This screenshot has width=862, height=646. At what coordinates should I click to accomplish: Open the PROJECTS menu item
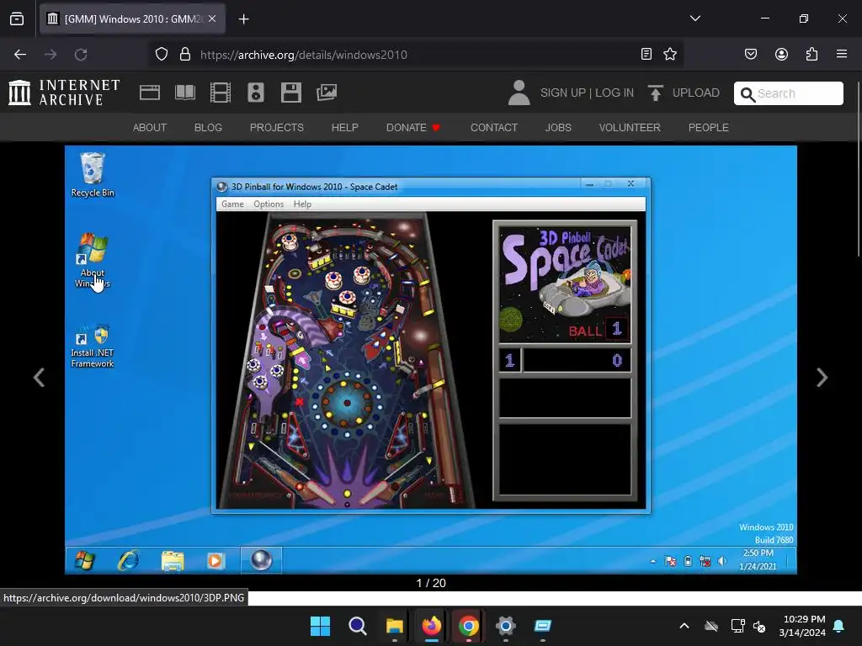pyautogui.click(x=276, y=128)
